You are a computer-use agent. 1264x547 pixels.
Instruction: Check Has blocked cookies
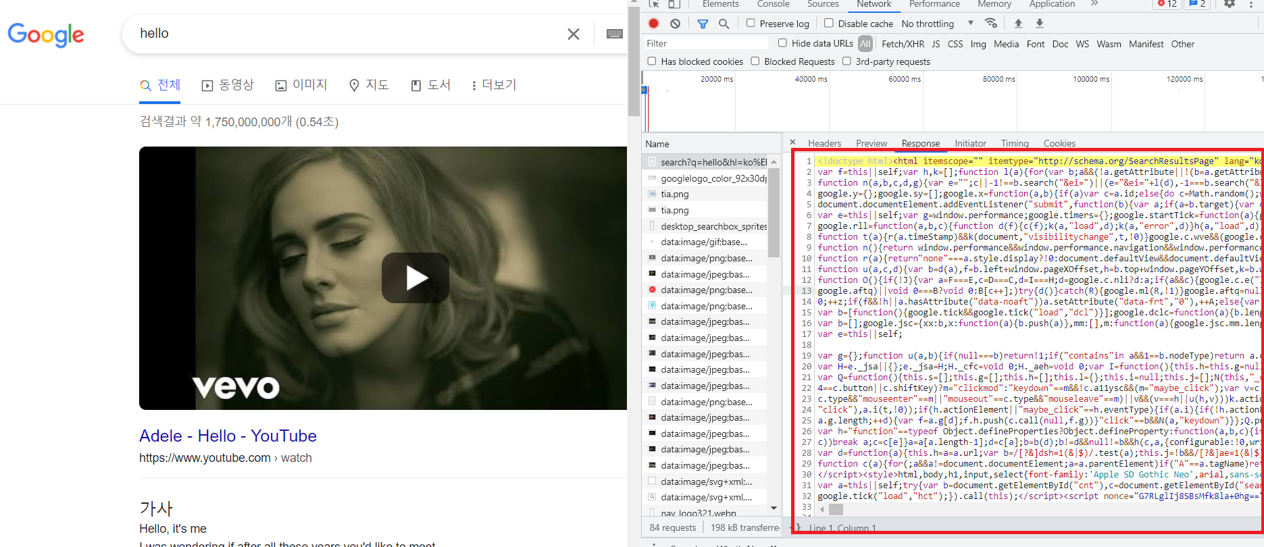point(652,61)
